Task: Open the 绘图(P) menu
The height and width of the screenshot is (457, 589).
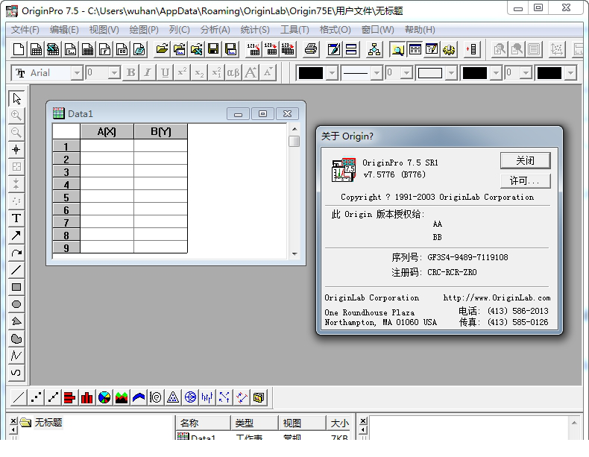Action: pos(144,30)
